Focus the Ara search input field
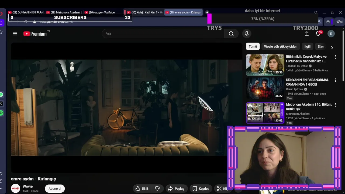345x194 pixels. [x=163, y=33]
